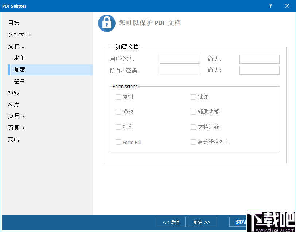Enable the 修改 permission

pos(118,112)
